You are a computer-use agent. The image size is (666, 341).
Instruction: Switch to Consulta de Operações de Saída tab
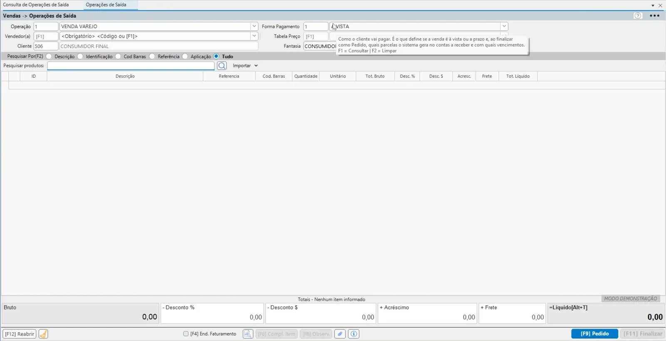tap(36, 5)
